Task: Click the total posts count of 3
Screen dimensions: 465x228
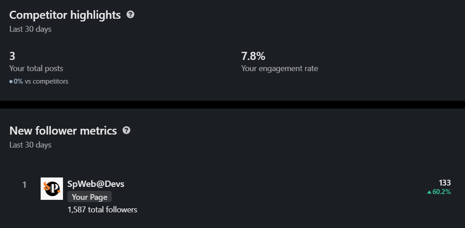Action: (13, 56)
